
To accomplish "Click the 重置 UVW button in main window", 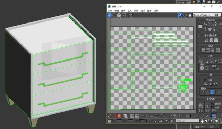I will (x=200, y=127).
